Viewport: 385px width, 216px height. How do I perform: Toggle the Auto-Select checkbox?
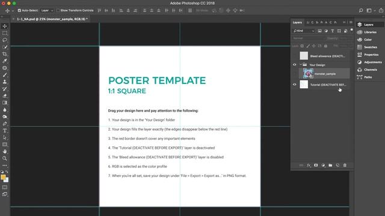[19, 11]
